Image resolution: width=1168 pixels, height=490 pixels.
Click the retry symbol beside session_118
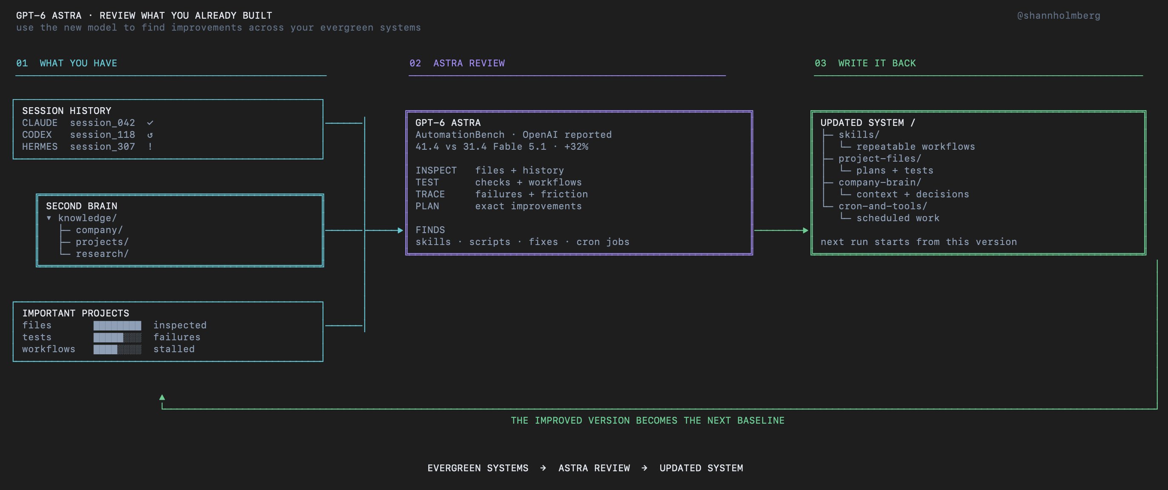click(x=150, y=135)
